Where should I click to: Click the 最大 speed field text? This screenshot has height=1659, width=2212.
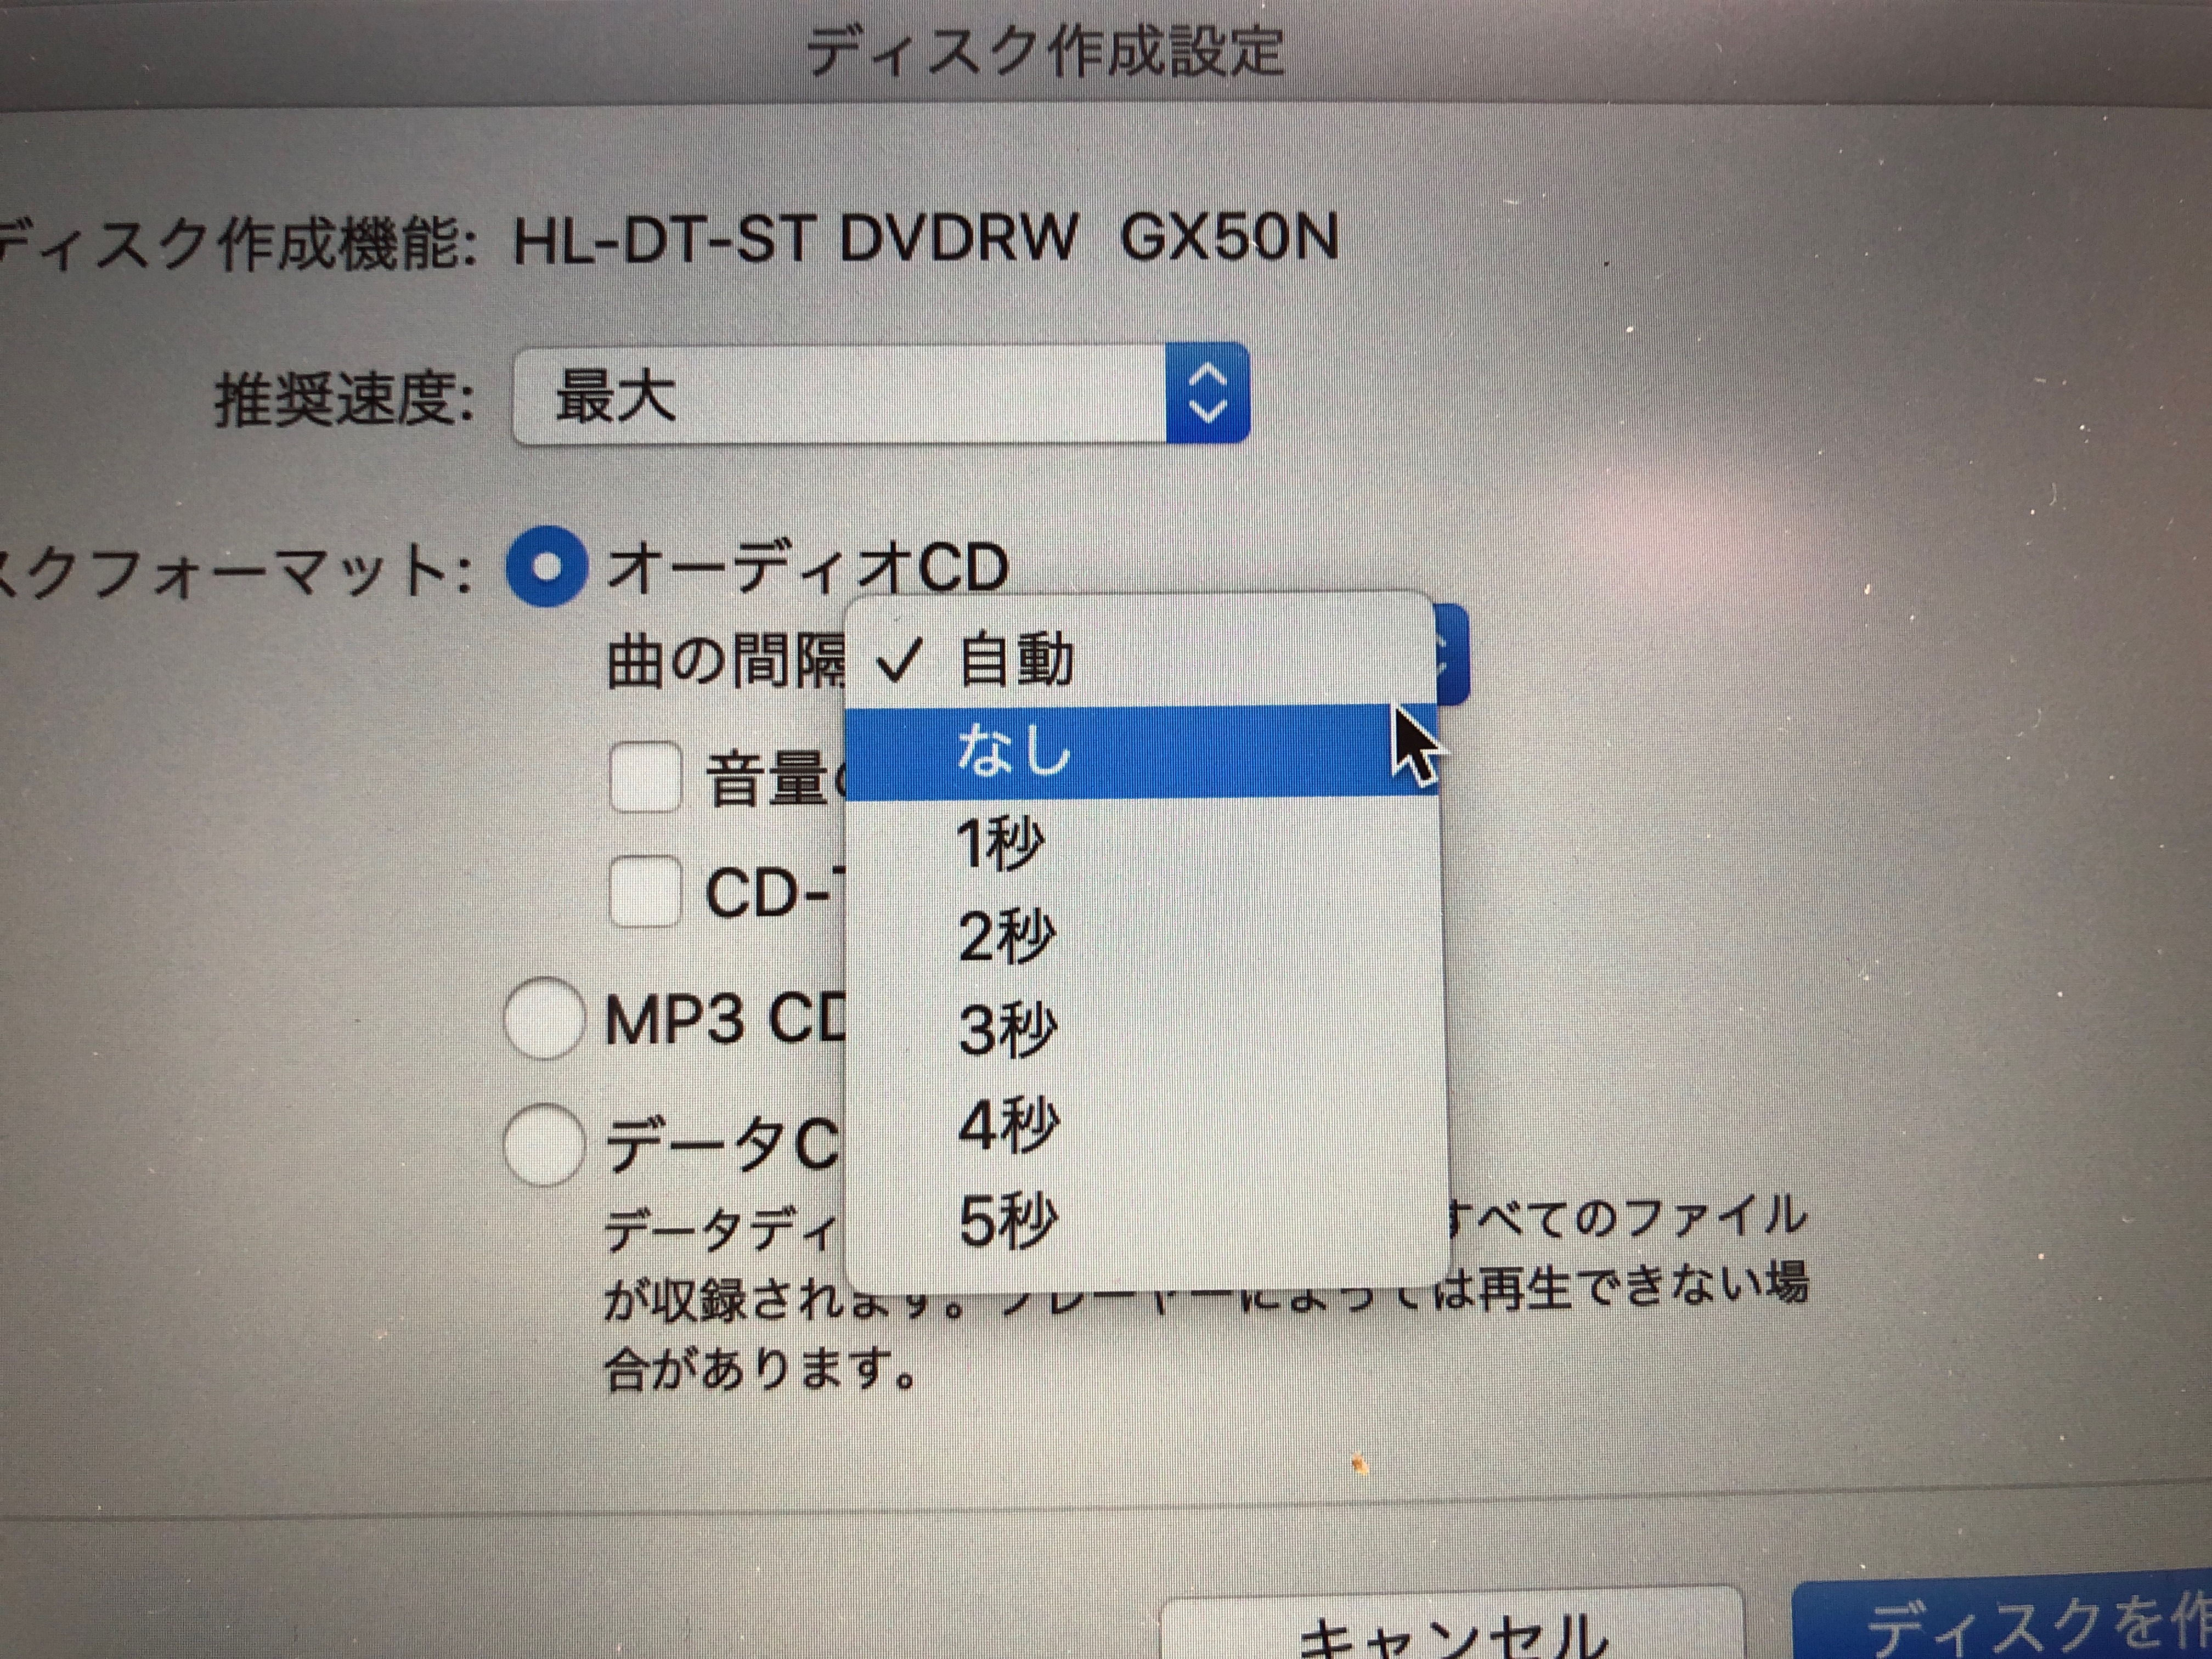tap(616, 396)
